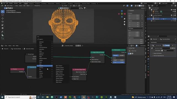The height and width of the screenshot is (99, 177).
Task: Select the Add Cube tool
Action: point(2,39)
